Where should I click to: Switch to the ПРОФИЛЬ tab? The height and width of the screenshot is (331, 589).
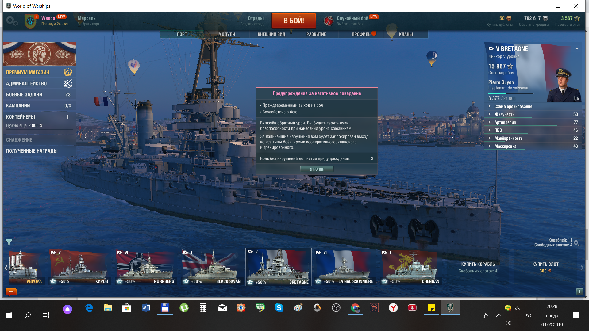361,34
